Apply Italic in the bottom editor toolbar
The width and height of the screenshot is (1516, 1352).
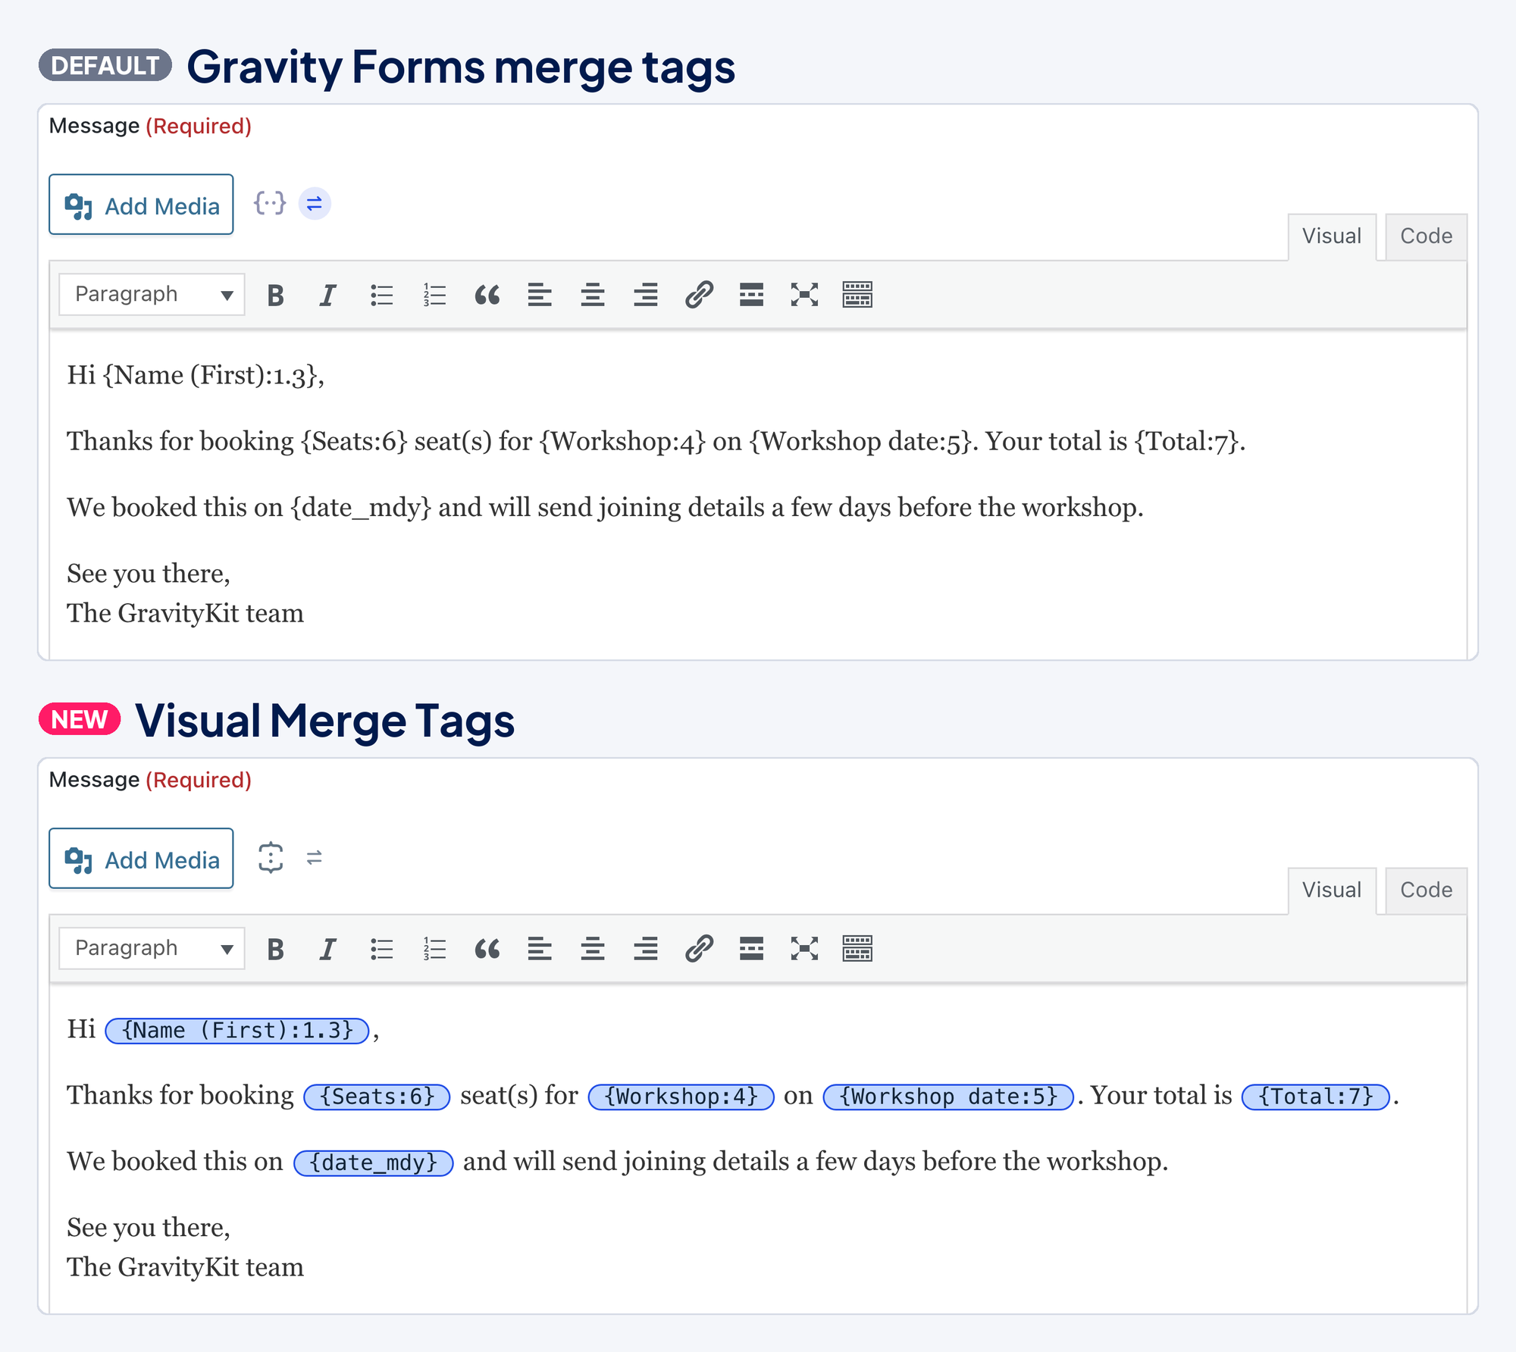click(328, 949)
